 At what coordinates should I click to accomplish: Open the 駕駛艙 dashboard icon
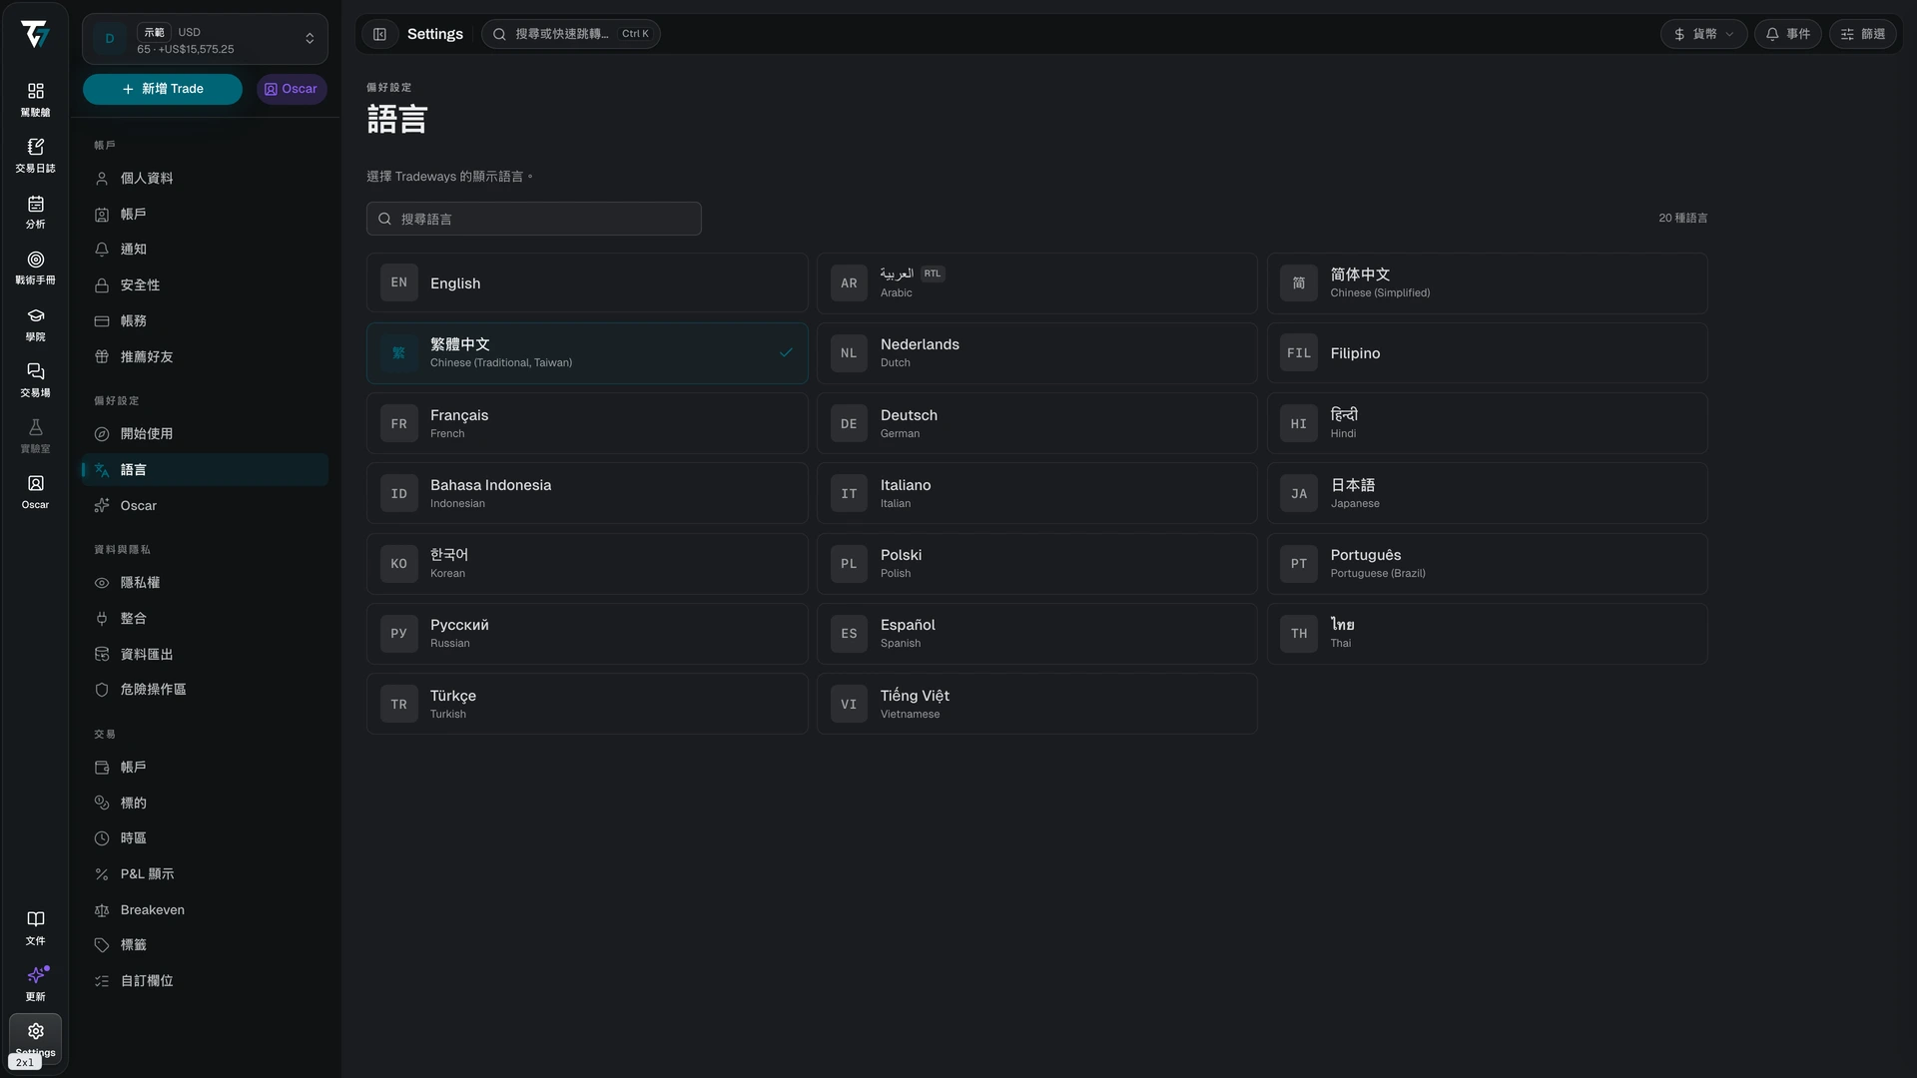coord(35,100)
